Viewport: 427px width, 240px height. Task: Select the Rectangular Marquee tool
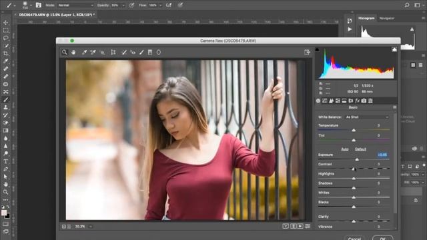tap(5, 30)
